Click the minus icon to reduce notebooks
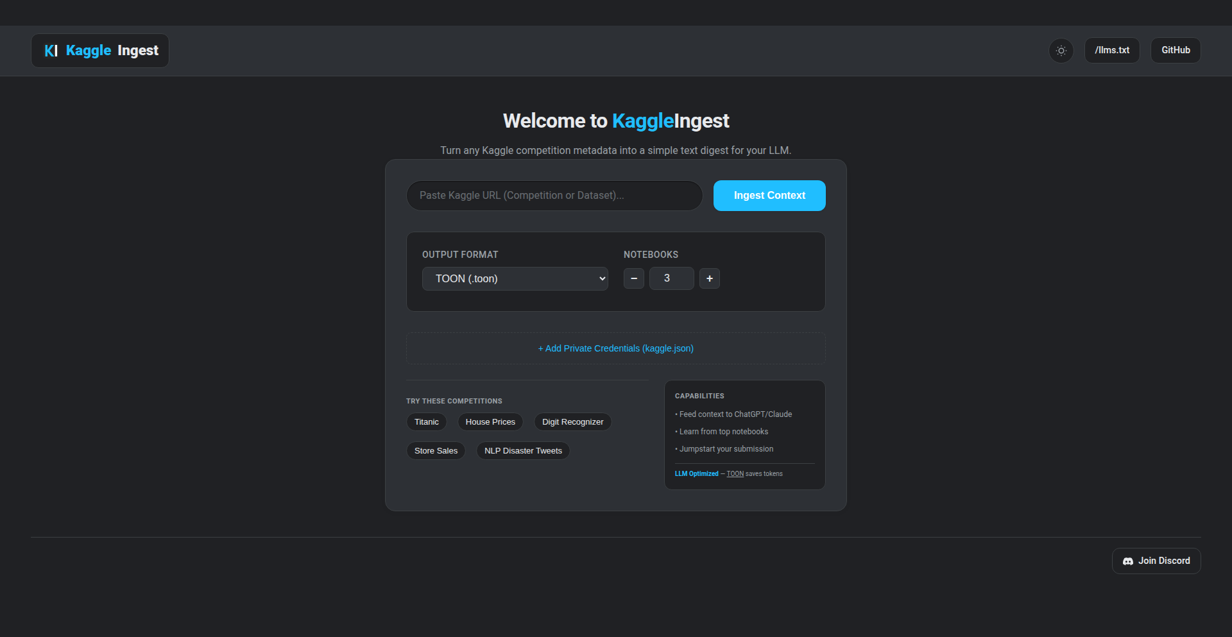 point(633,278)
